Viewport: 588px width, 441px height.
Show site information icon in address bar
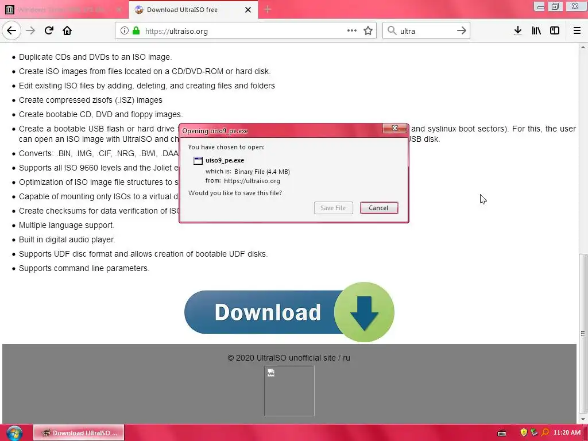[x=124, y=31]
